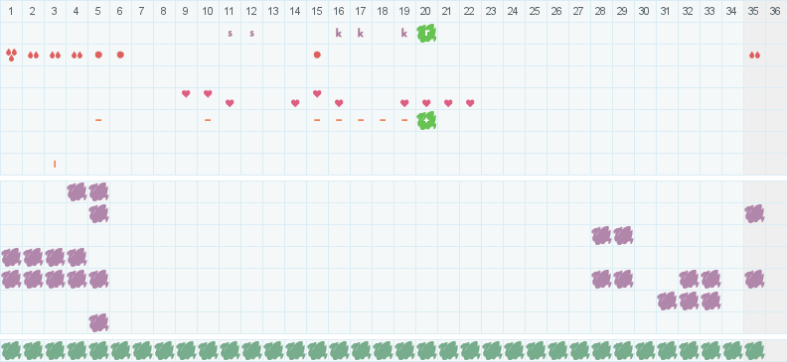Screen dimensions: 787x362
Task: Click the 'k' marker in day 19 column
Action: tap(404, 34)
